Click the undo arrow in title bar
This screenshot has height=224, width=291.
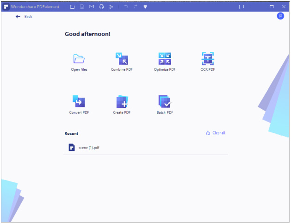click(x=126, y=6)
